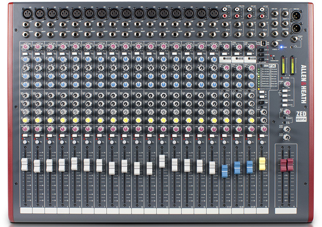Toggle the AUX3-FX USB source switch
Screen dimensions: 322x227
click(261, 55)
